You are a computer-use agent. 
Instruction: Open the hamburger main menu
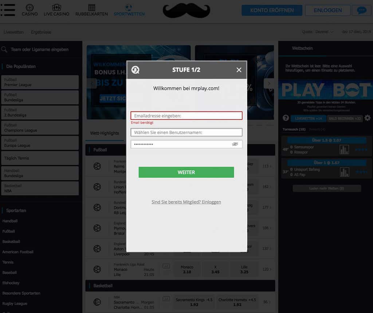coord(8,10)
